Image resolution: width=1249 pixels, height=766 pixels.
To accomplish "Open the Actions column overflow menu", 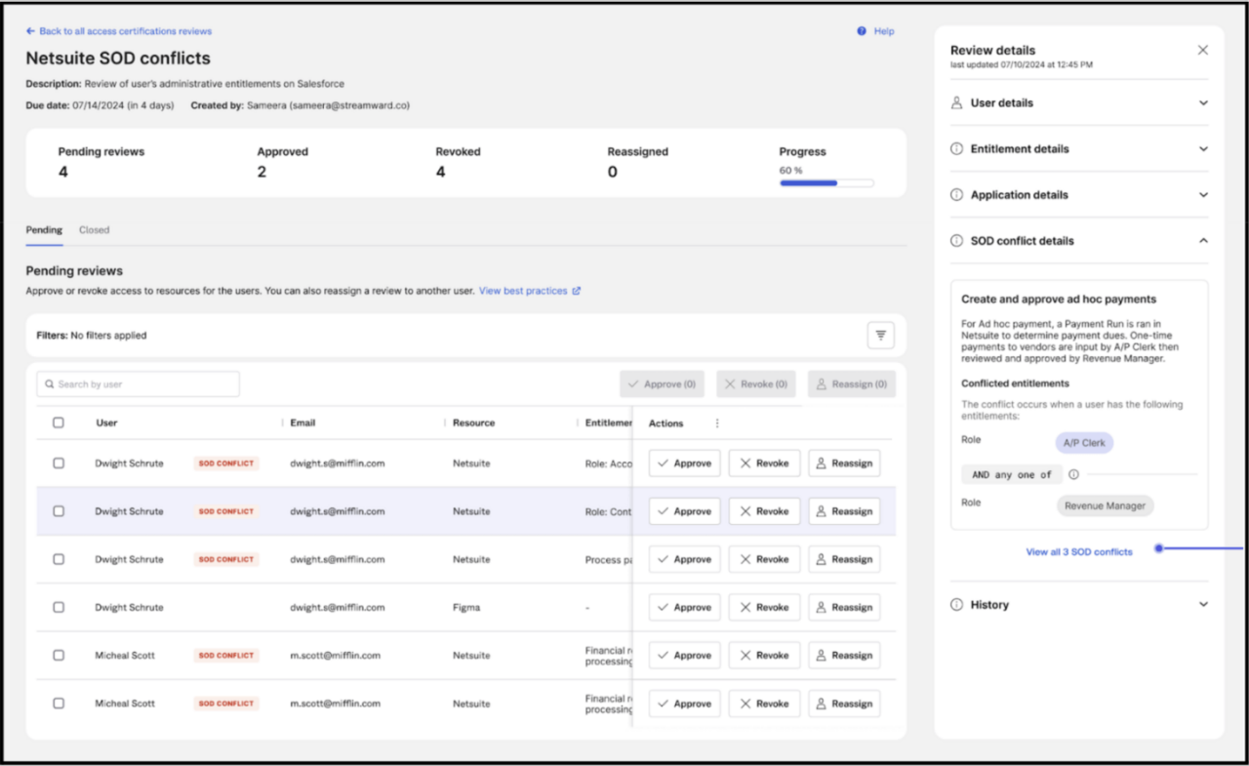I will tap(719, 423).
